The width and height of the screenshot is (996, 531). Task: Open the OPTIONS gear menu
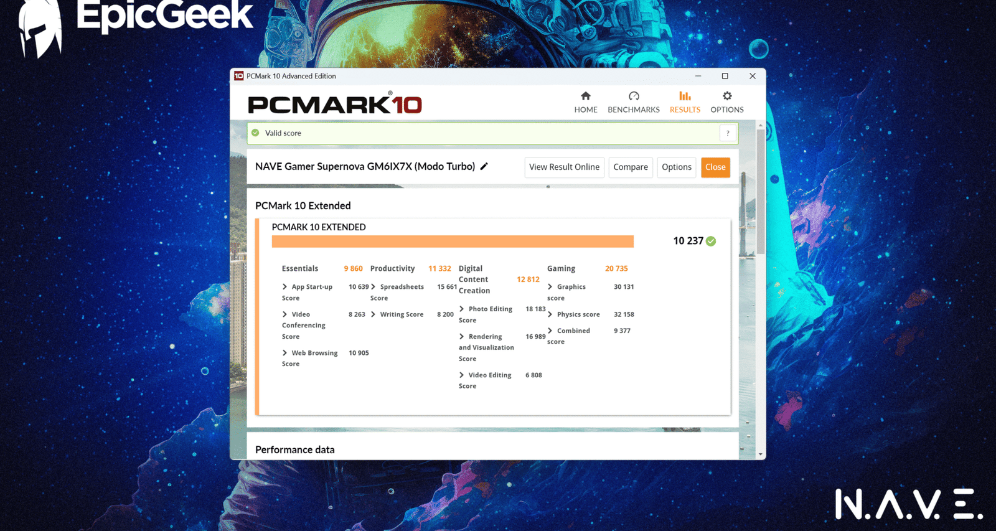pos(727,102)
